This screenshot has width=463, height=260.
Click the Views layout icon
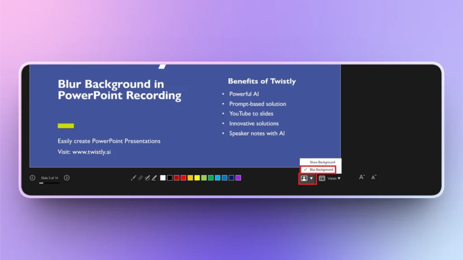[x=322, y=178]
